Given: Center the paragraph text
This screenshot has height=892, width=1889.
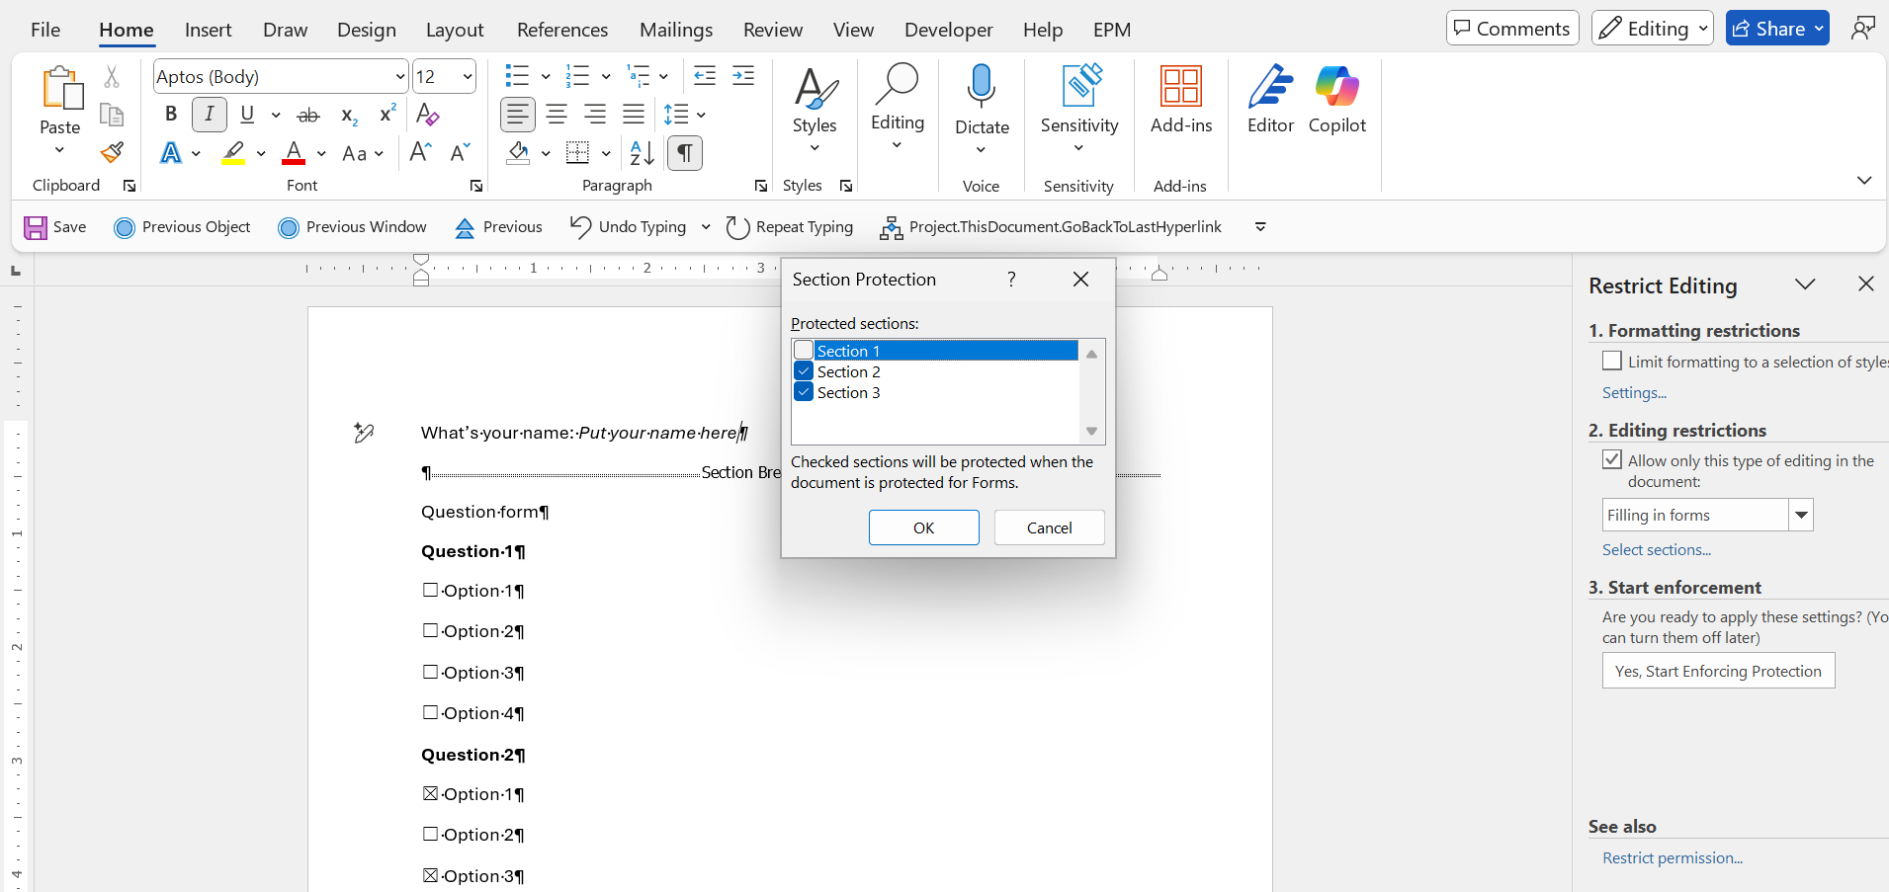Looking at the screenshot, I should [x=557, y=115].
